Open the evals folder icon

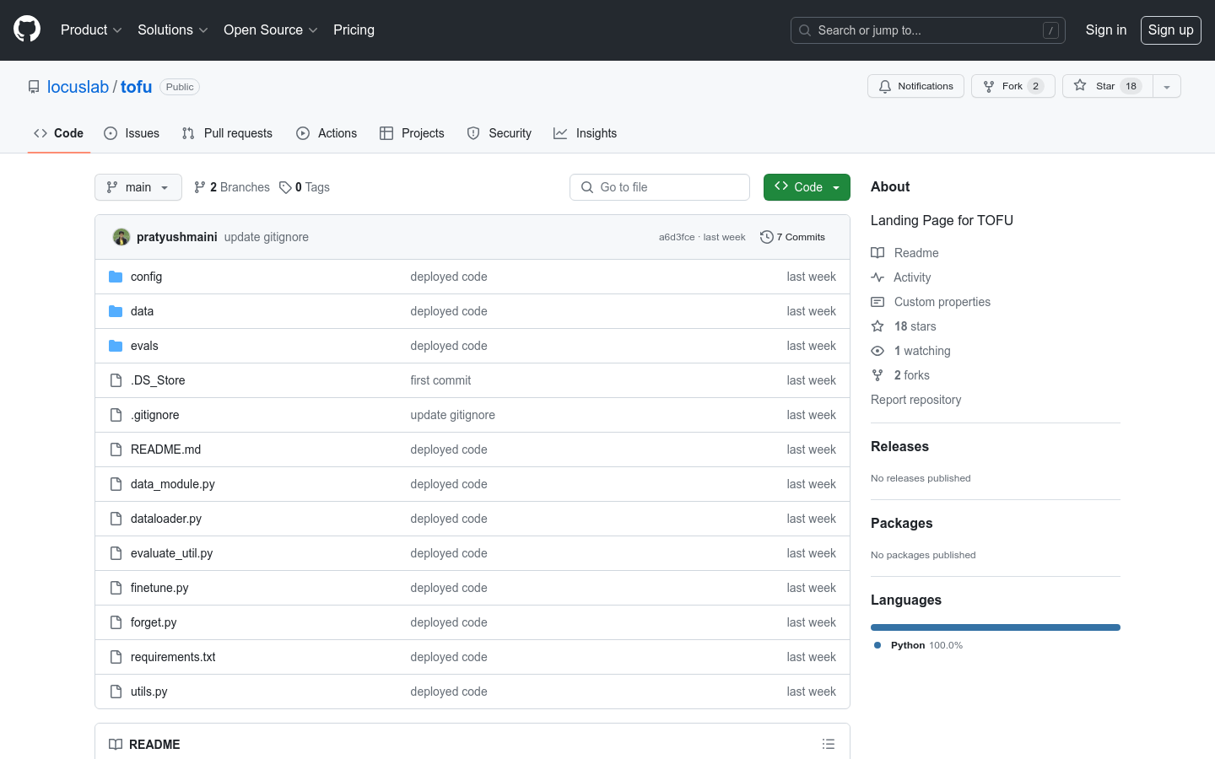click(116, 346)
